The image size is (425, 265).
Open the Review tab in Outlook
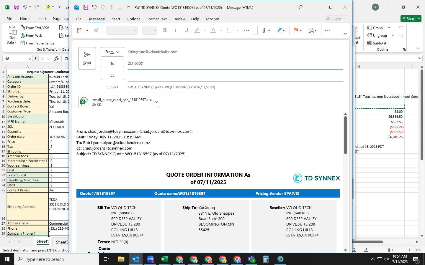point(179,19)
